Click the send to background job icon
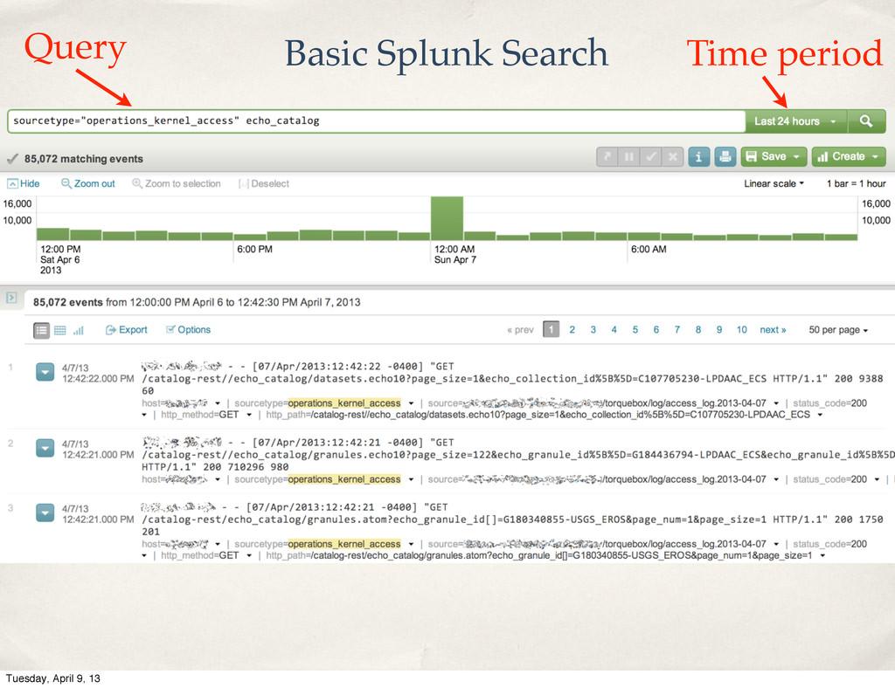 (x=607, y=157)
